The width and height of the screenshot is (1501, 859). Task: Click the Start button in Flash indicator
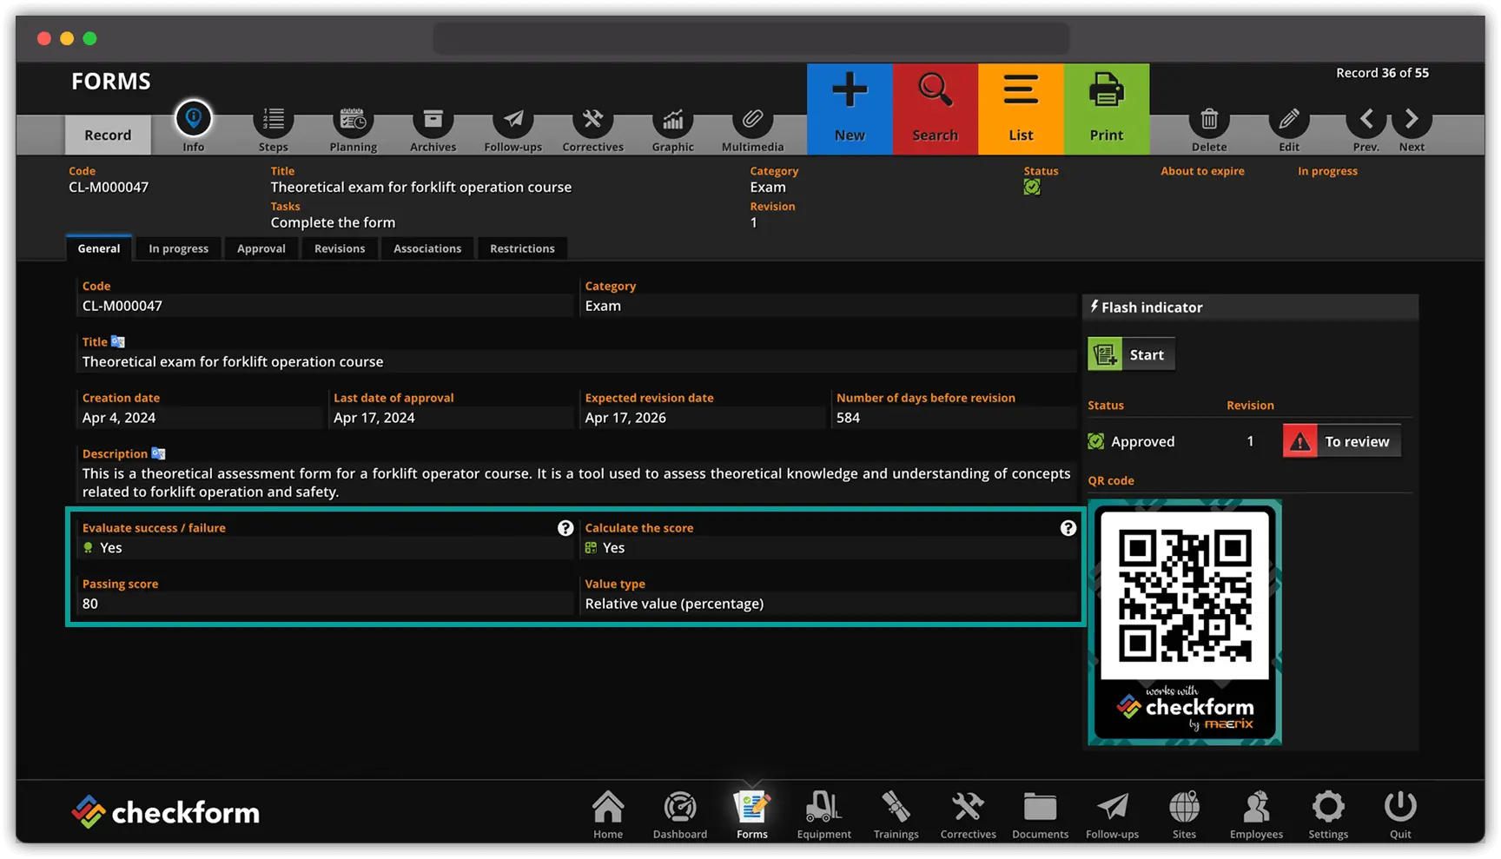click(x=1131, y=354)
